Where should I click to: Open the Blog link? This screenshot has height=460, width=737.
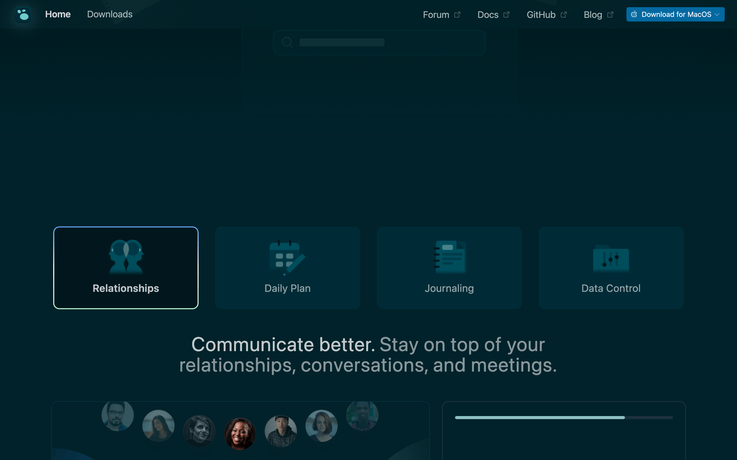(x=593, y=15)
